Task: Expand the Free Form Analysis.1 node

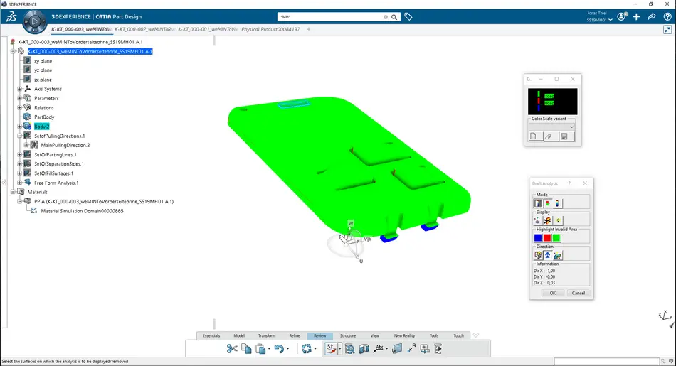Action: click(19, 183)
